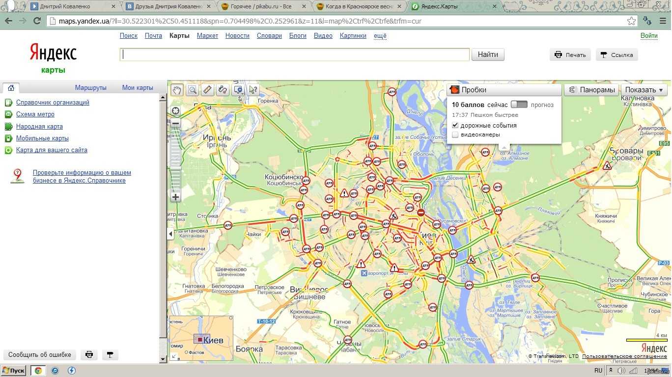
Task: Open Мобильные карты link
Action: coord(42,138)
